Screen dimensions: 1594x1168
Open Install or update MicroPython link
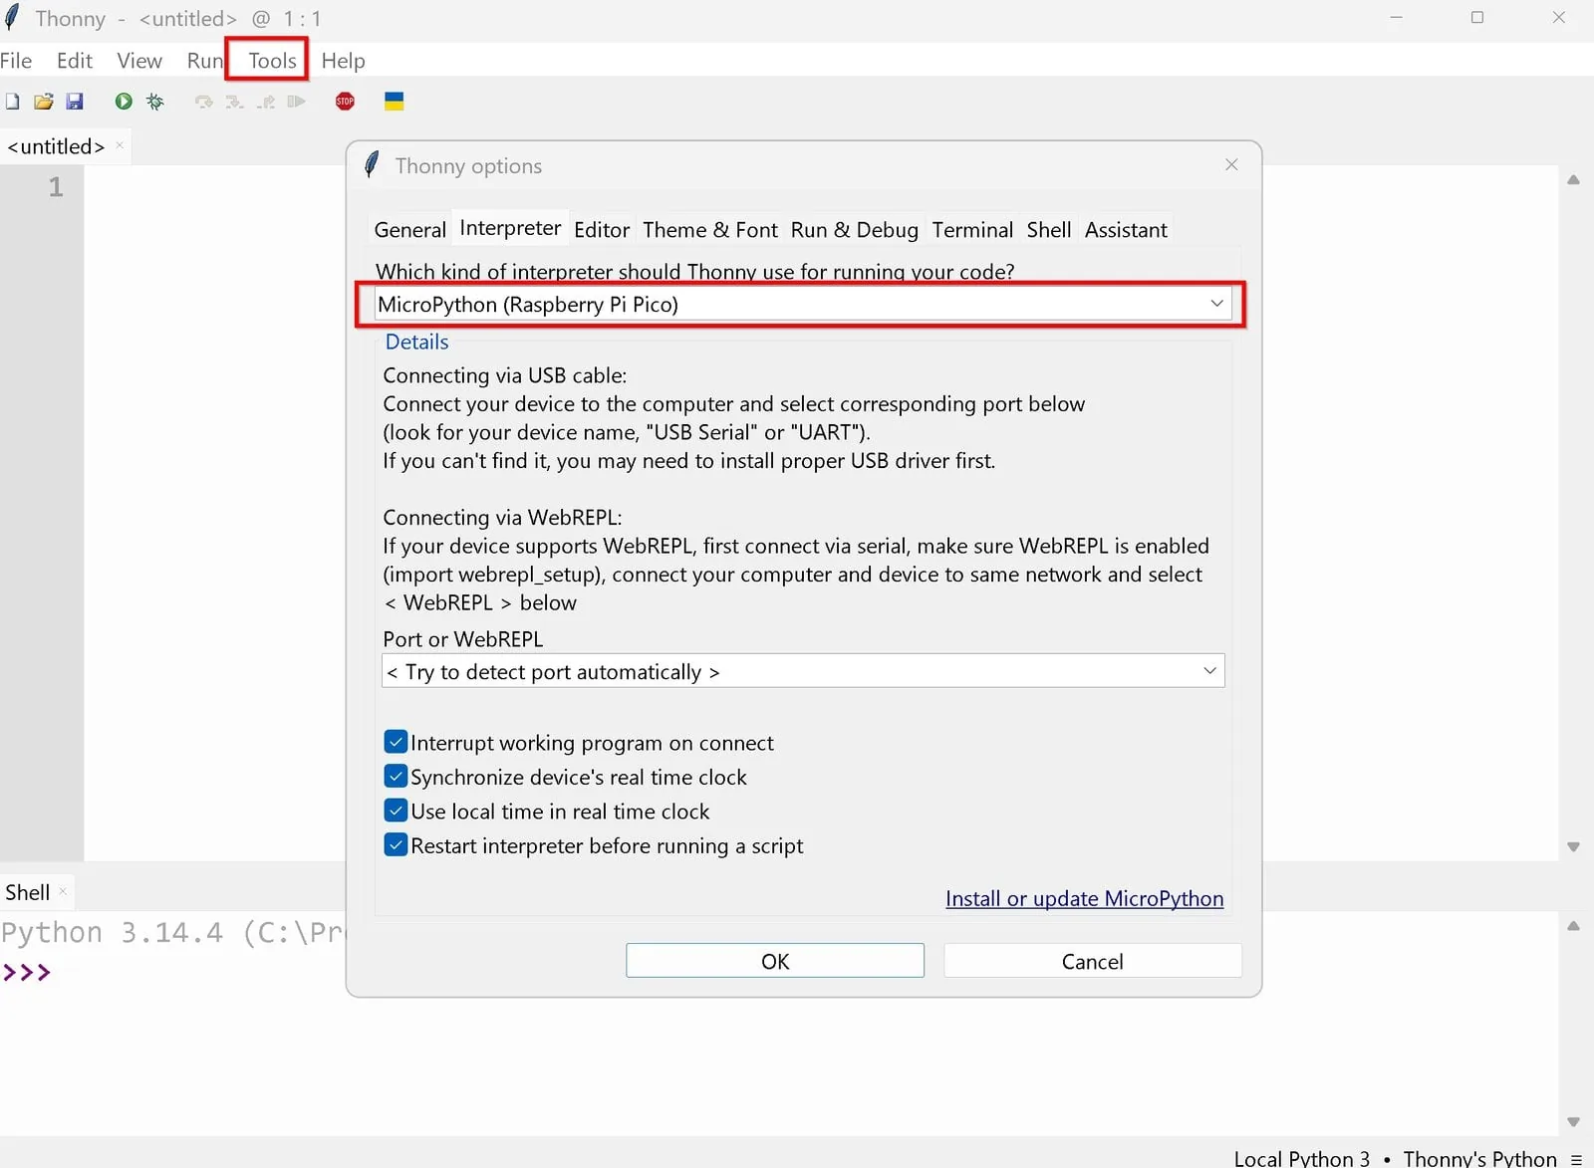click(x=1084, y=898)
